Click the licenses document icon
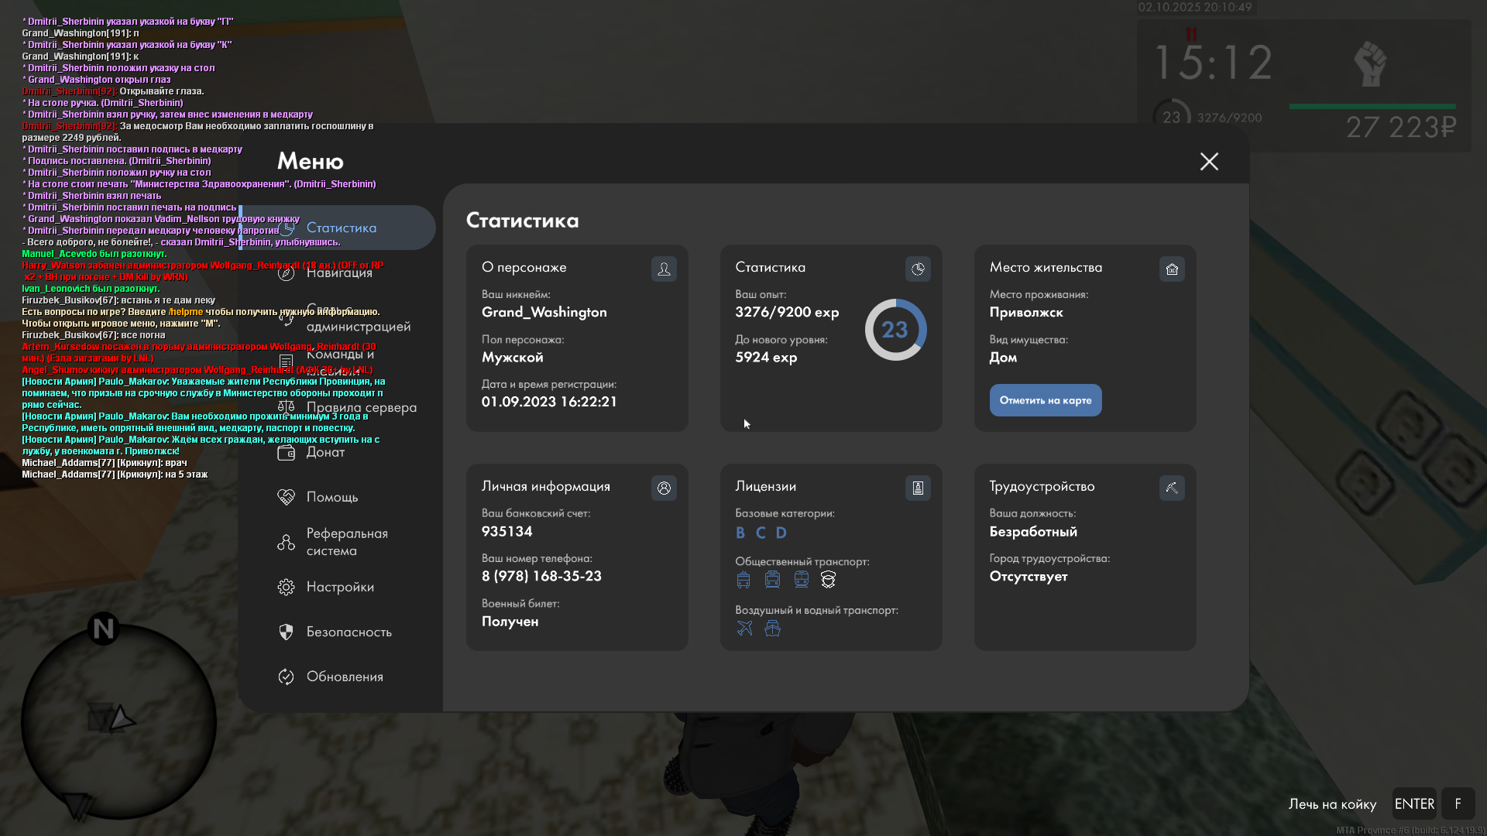The width and height of the screenshot is (1487, 836). (x=918, y=488)
